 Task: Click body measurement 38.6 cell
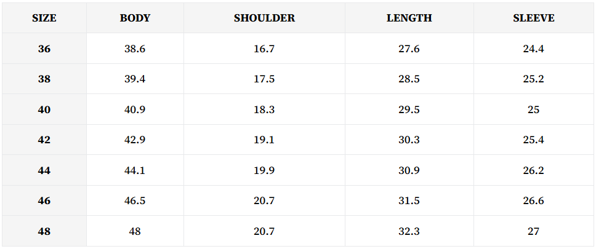pyautogui.click(x=135, y=49)
